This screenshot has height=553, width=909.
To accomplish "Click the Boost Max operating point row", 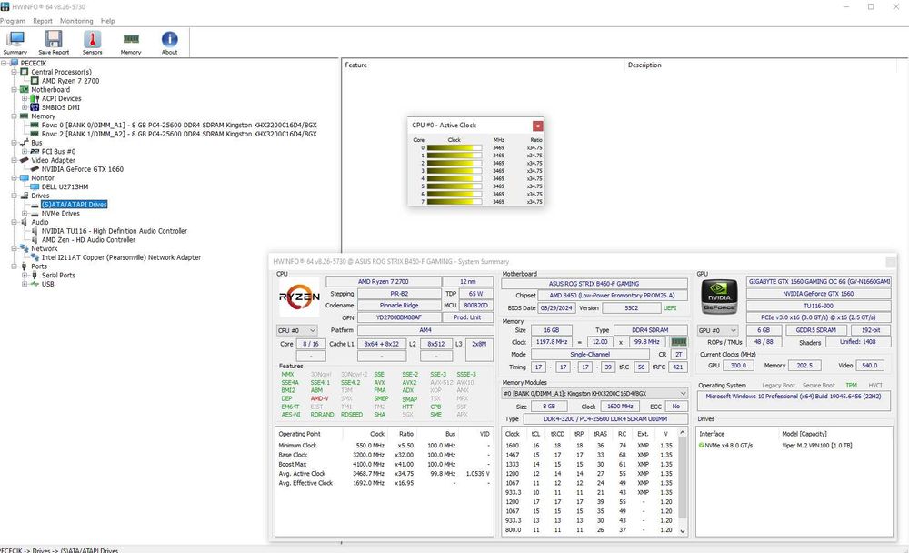I will tap(384, 464).
